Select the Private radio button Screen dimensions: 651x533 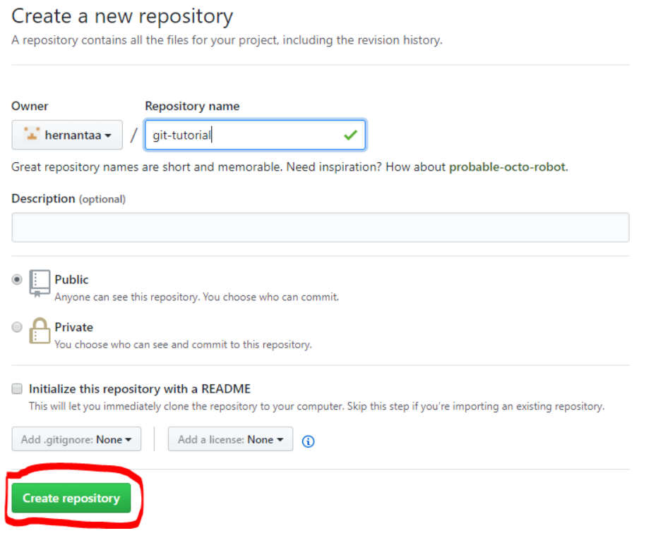16,326
